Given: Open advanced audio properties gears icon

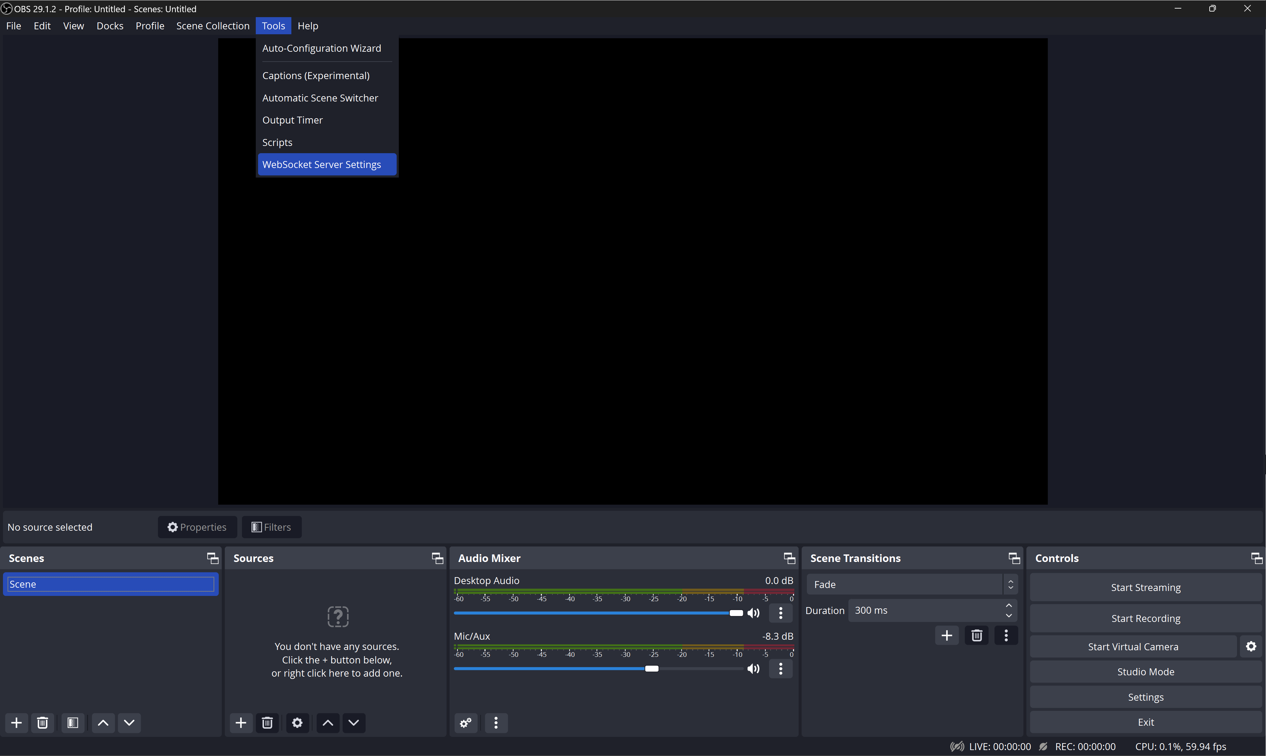Looking at the screenshot, I should [x=466, y=722].
